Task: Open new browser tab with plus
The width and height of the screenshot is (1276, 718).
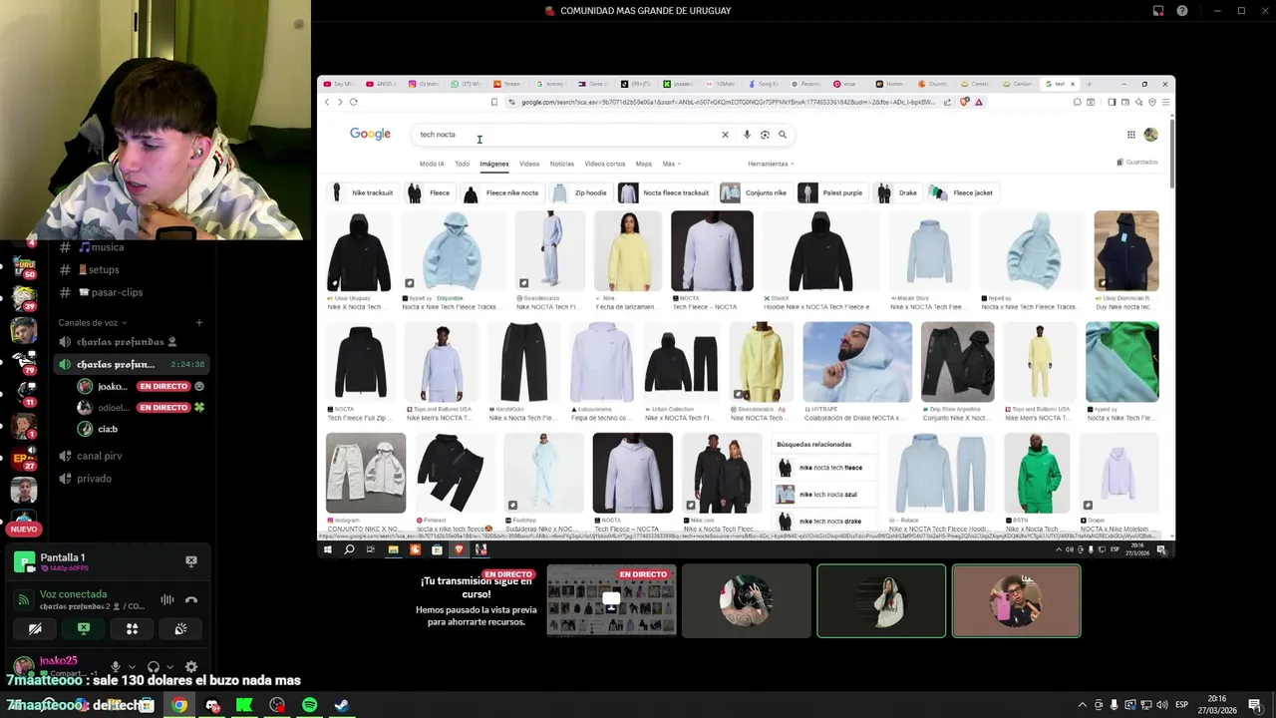Action: tap(1089, 84)
